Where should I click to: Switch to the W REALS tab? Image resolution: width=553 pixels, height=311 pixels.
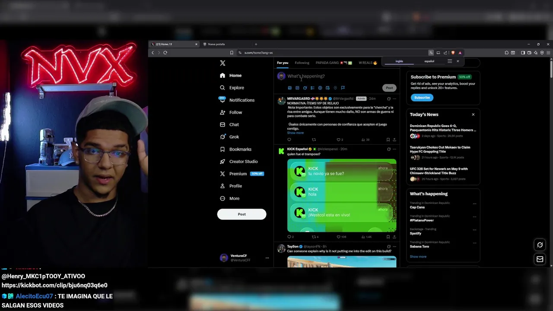[x=368, y=63]
